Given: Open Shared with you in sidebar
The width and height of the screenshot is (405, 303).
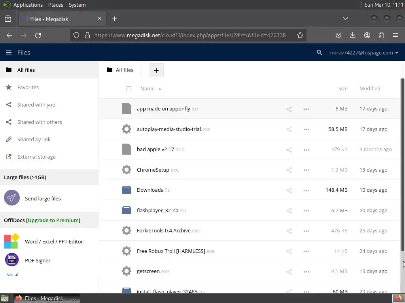Looking at the screenshot, I should click(49, 105).
